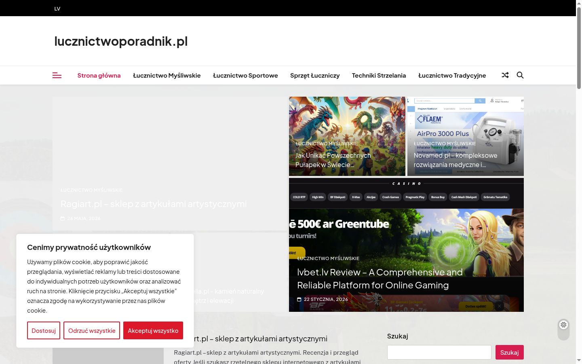Click the red Szukaj submit button

pos(510,352)
